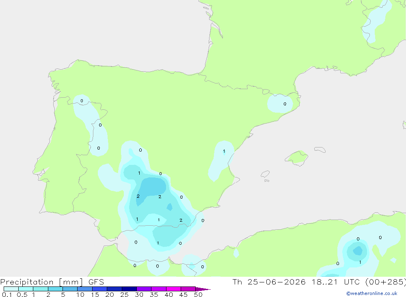Click the '10' legend scale label
The image size is (406, 297).
[x=80, y=295]
